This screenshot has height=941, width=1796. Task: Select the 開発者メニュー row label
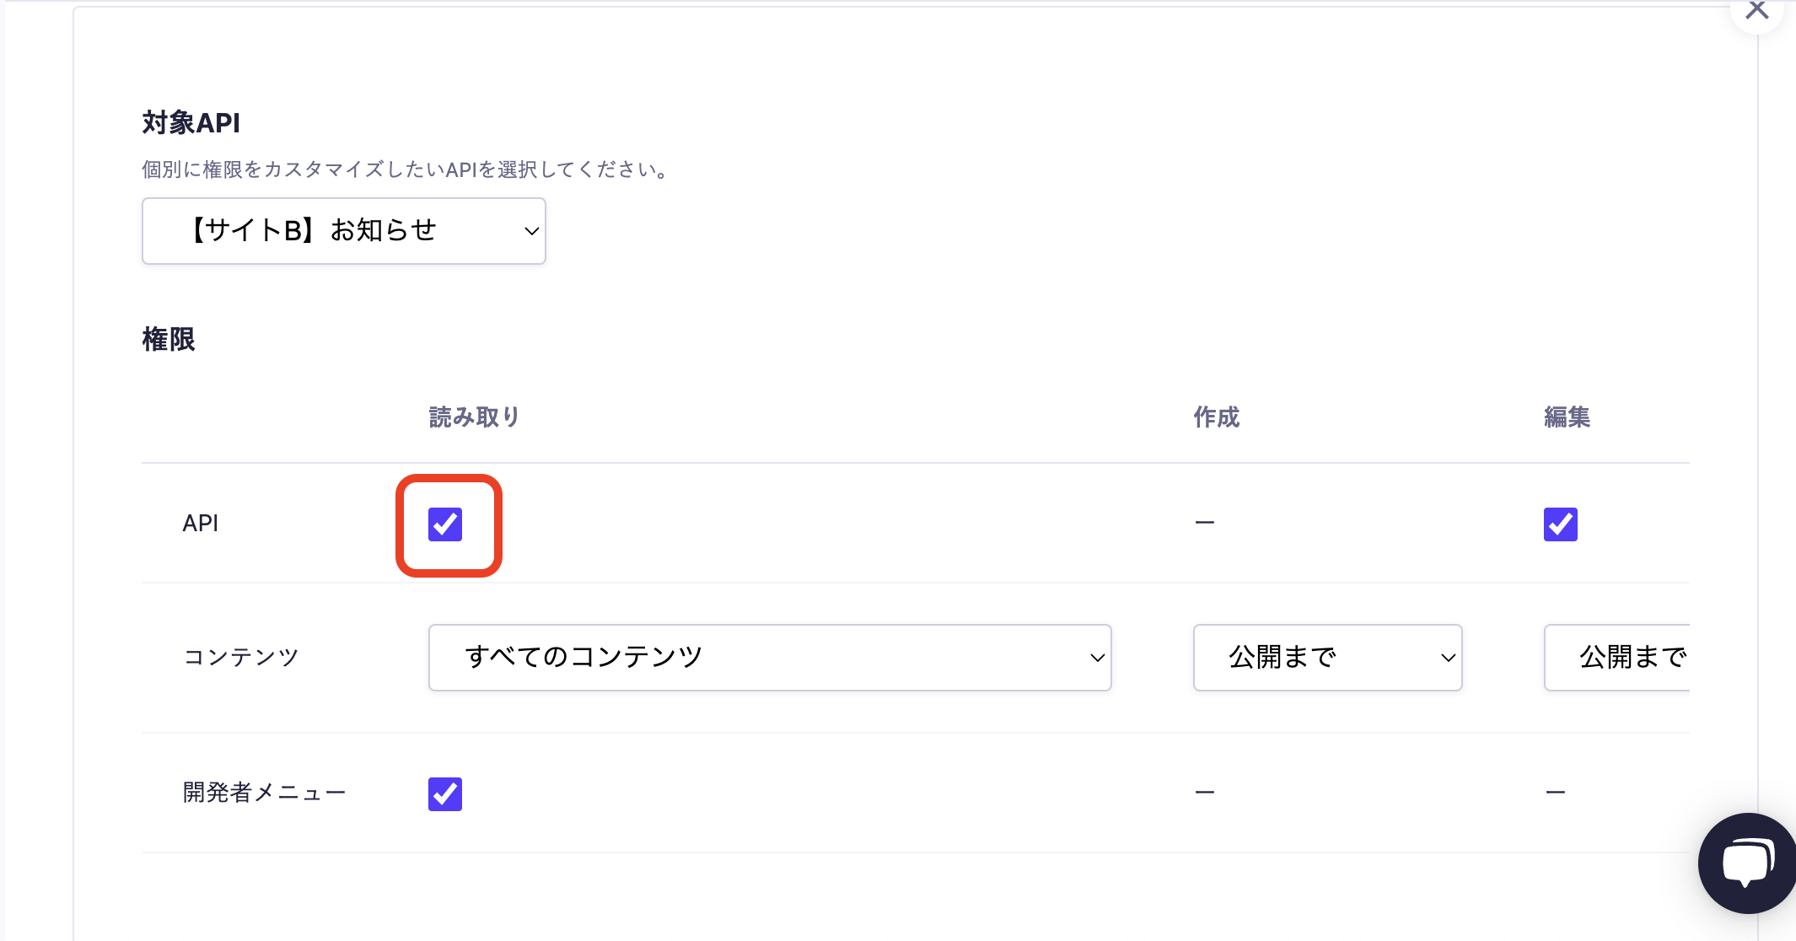tap(264, 793)
